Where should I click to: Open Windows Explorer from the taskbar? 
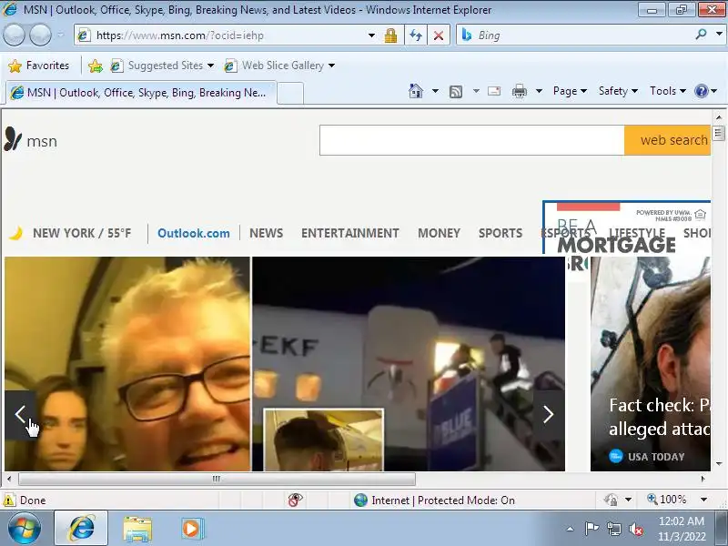(x=137, y=529)
